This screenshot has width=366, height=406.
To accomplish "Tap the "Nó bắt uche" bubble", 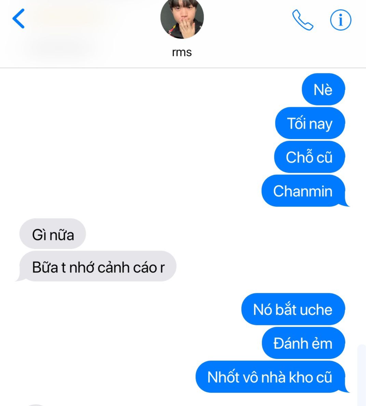I will point(293,309).
